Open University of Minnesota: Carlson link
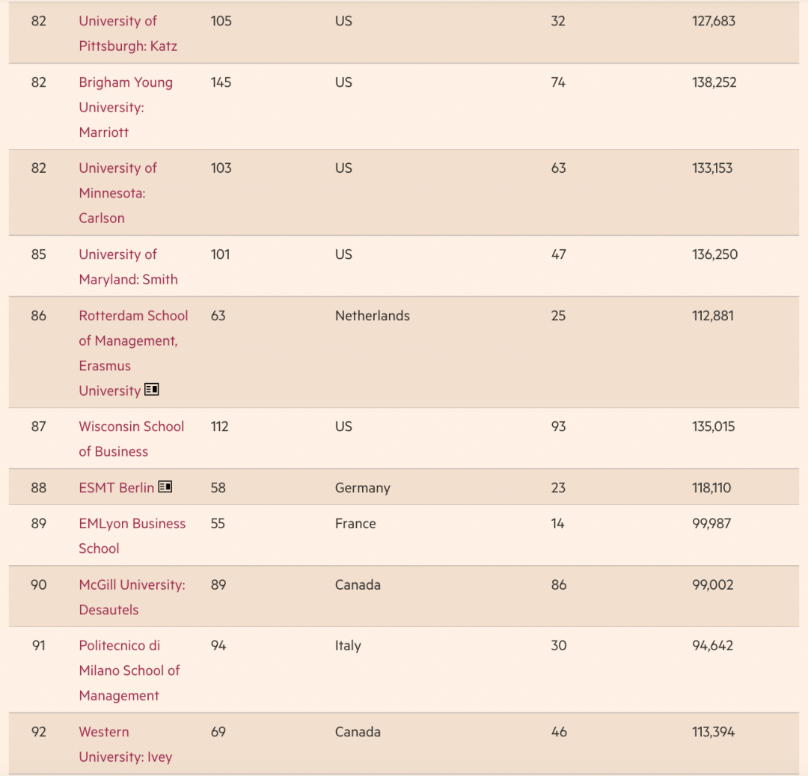The height and width of the screenshot is (776, 808). tap(117, 193)
